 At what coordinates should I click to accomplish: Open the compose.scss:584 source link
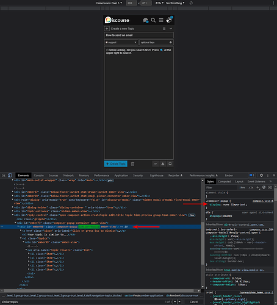coord(261,229)
